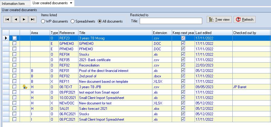Select title 'Reconciliation'
The height and width of the screenshot is (127, 271).
[89, 65]
